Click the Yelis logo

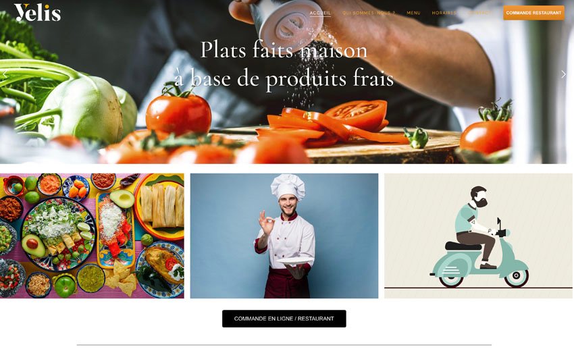click(37, 12)
